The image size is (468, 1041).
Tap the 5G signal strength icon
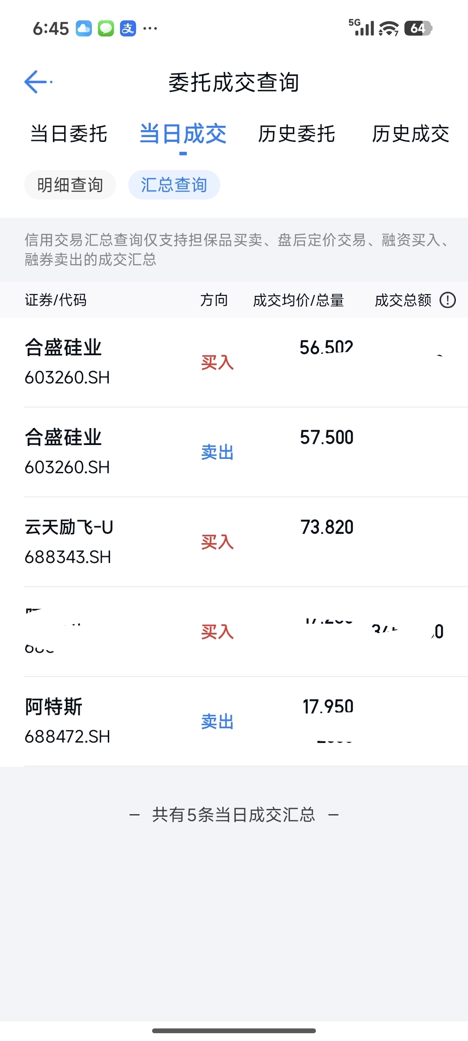pos(361,27)
